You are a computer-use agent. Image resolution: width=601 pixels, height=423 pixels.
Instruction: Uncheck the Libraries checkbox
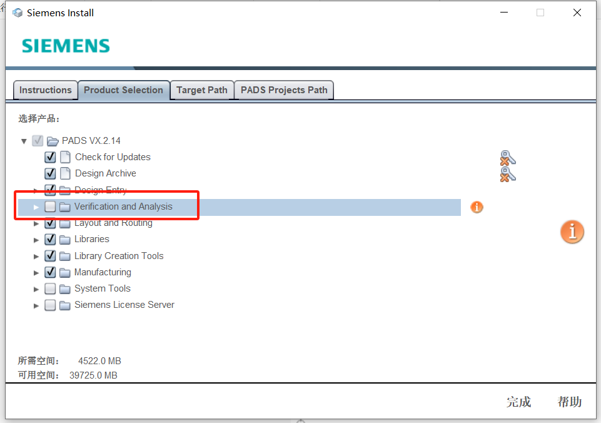coord(50,239)
